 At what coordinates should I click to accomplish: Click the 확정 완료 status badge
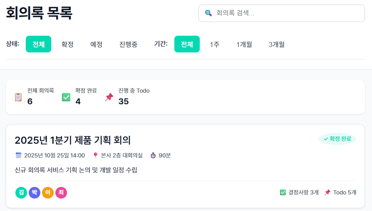click(337, 139)
